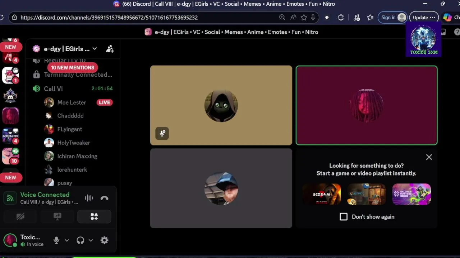Close the Looking for something to do panel
The height and width of the screenshot is (258, 460).
[429, 157]
